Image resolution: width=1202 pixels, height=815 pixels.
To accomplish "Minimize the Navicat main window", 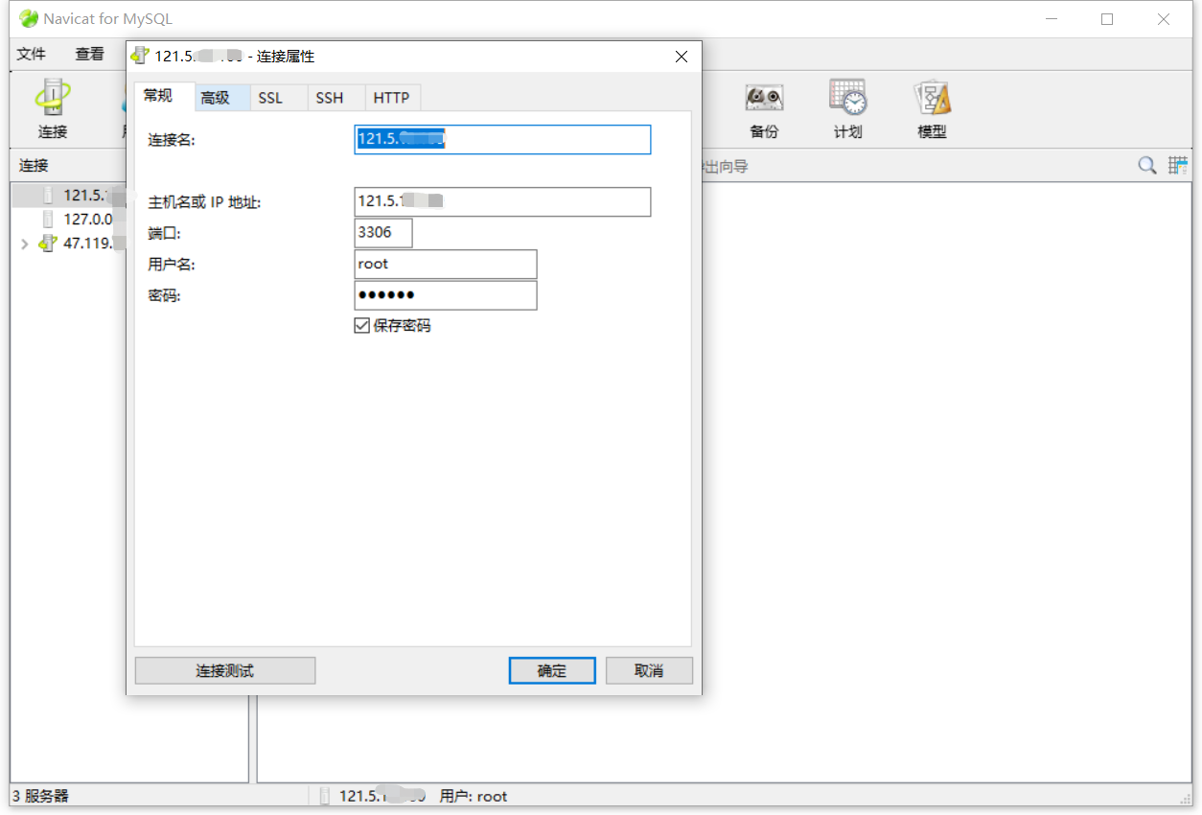I will (1052, 18).
